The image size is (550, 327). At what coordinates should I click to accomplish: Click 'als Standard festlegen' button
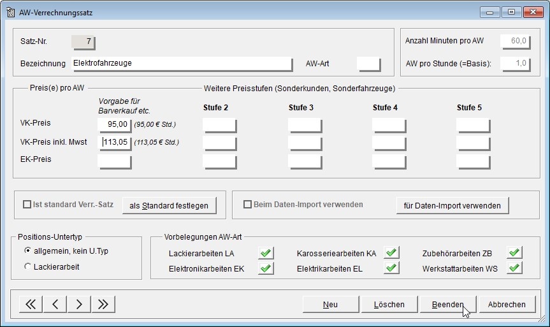tap(169, 206)
